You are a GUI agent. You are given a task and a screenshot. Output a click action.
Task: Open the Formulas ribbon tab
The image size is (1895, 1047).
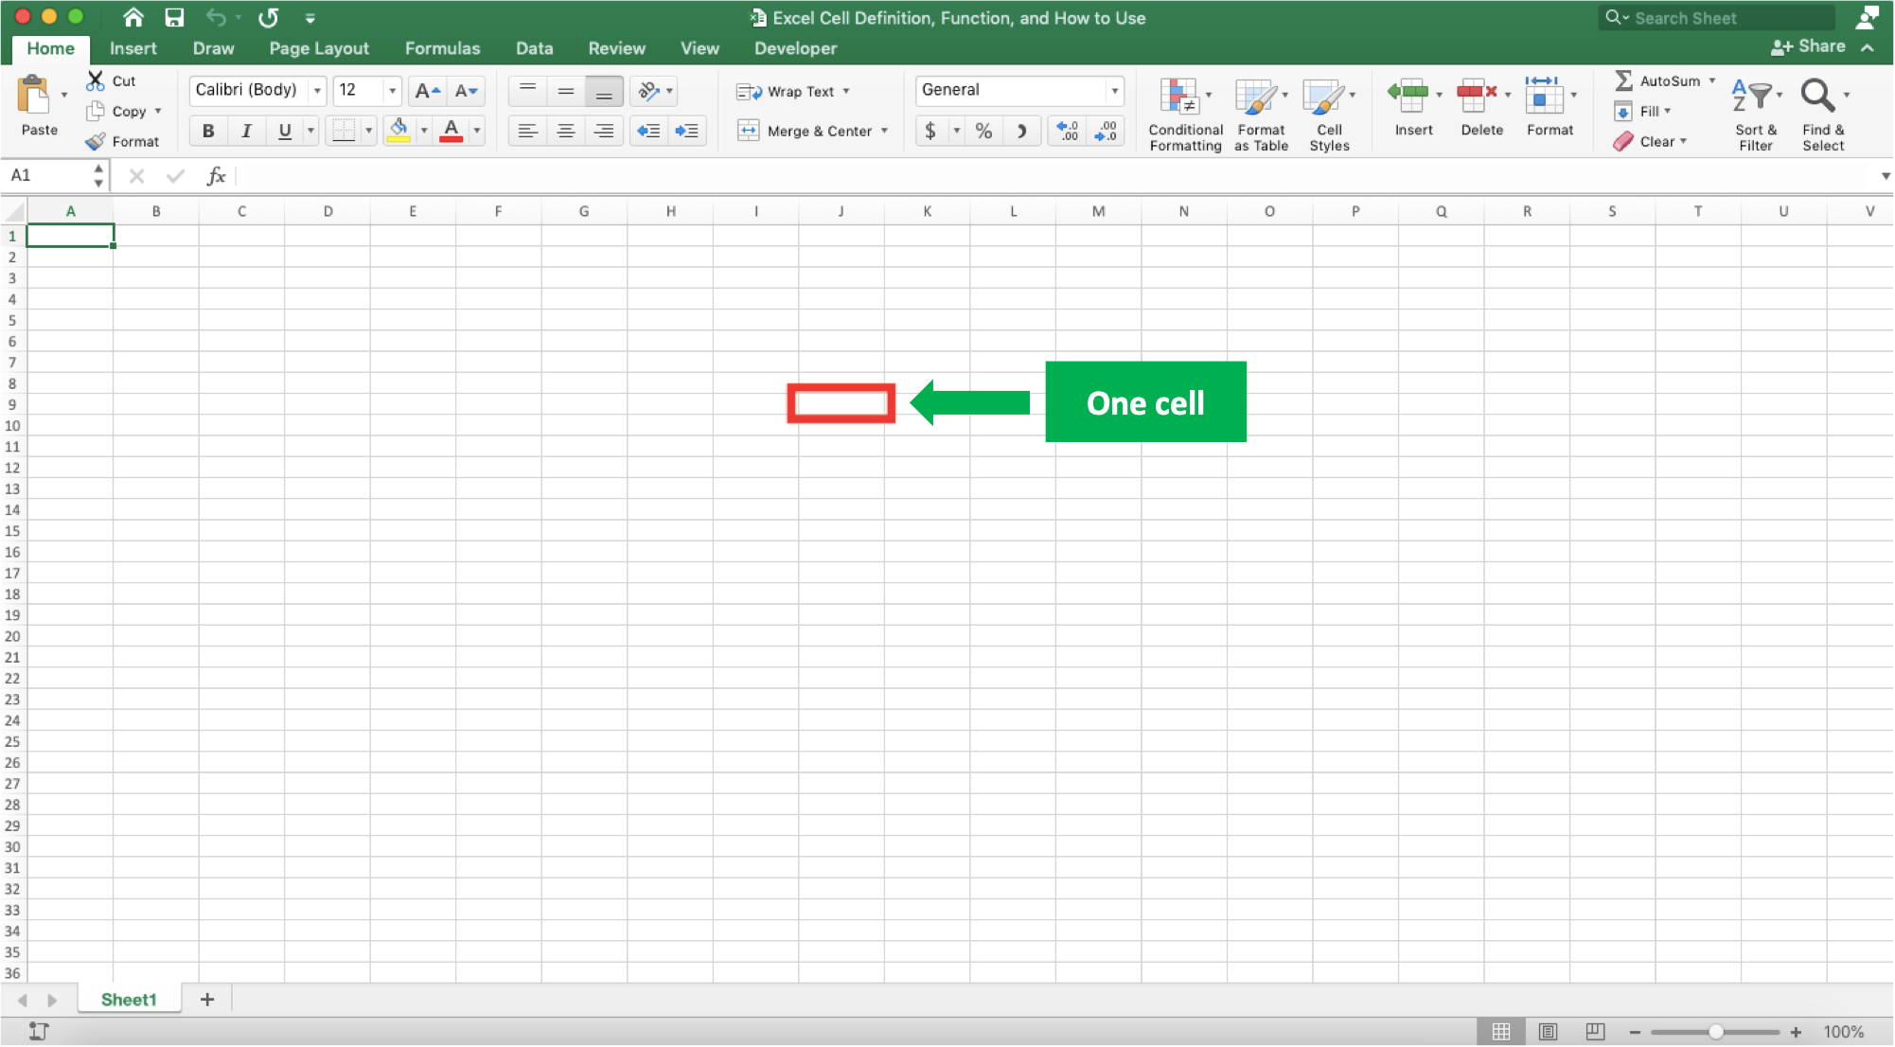click(441, 47)
